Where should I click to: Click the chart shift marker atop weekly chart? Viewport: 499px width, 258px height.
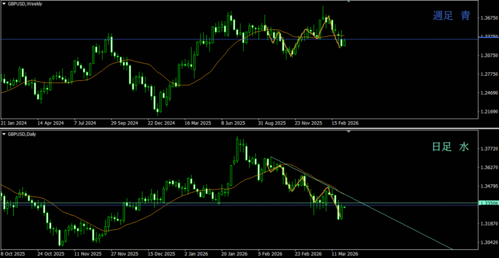(348, 2)
